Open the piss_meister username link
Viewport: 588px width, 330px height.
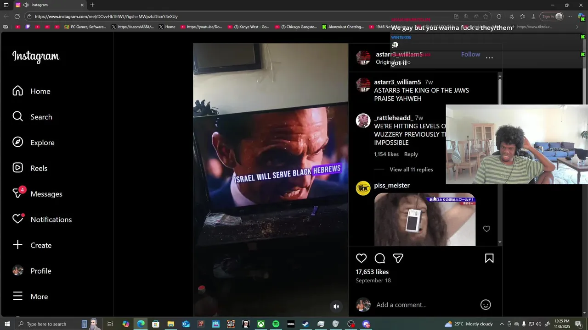coord(392,185)
